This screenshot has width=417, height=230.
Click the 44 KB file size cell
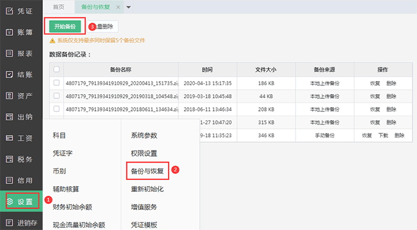pyautogui.click(x=266, y=97)
